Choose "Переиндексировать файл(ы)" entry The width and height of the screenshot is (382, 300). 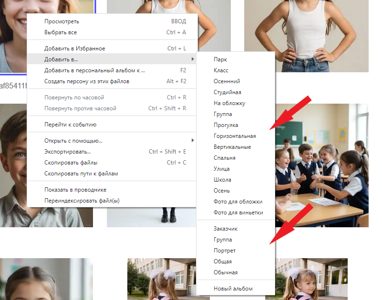coord(82,201)
